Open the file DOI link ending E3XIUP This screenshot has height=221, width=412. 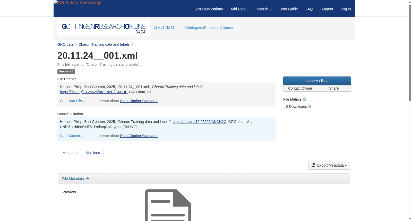[x=93, y=92]
